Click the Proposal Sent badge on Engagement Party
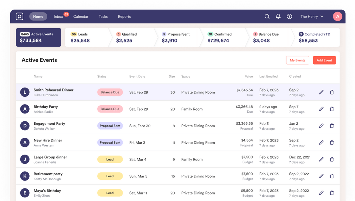Viewport: 355px width, 201px height. click(x=110, y=126)
